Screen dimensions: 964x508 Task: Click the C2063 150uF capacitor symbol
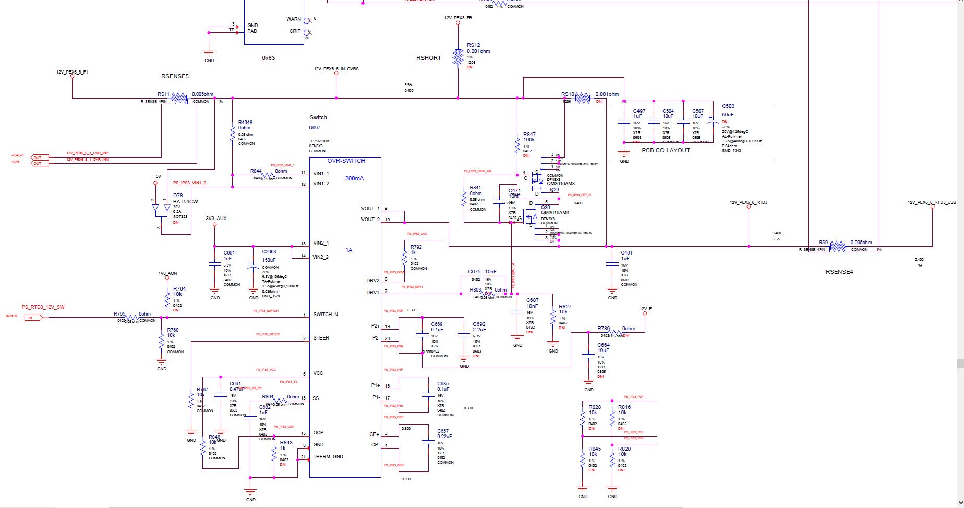pyautogui.click(x=254, y=266)
